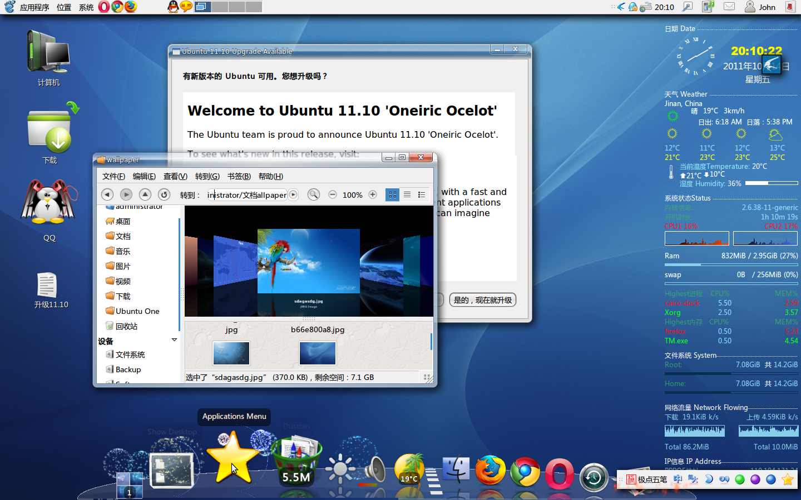
Task: Open the 19°C weather applet in dock
Action: click(x=409, y=469)
